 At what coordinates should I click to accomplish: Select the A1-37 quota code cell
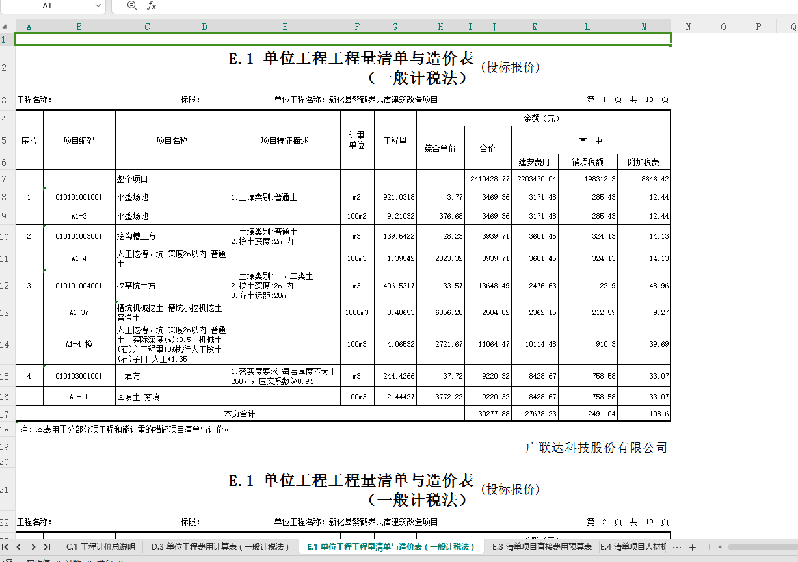point(79,312)
